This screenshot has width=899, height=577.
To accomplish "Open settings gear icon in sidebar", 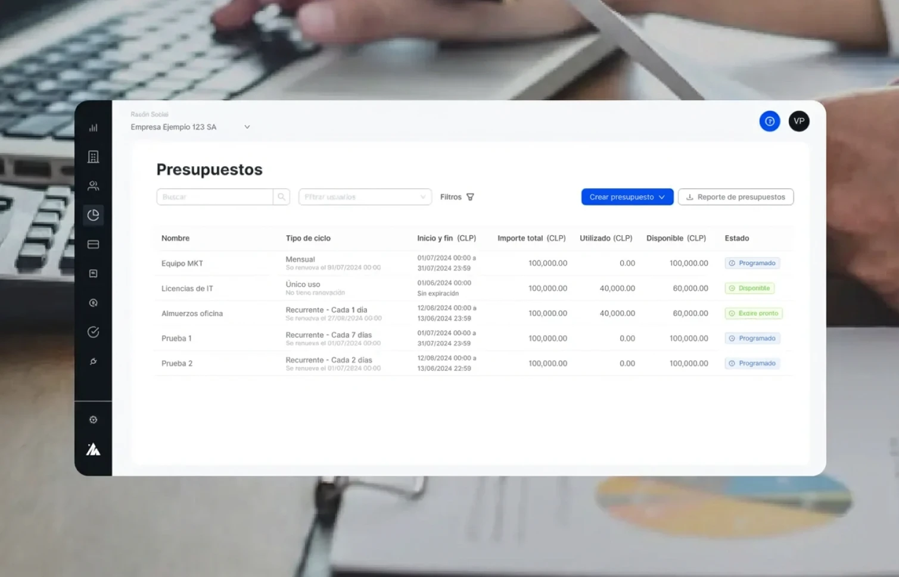I will tap(93, 420).
